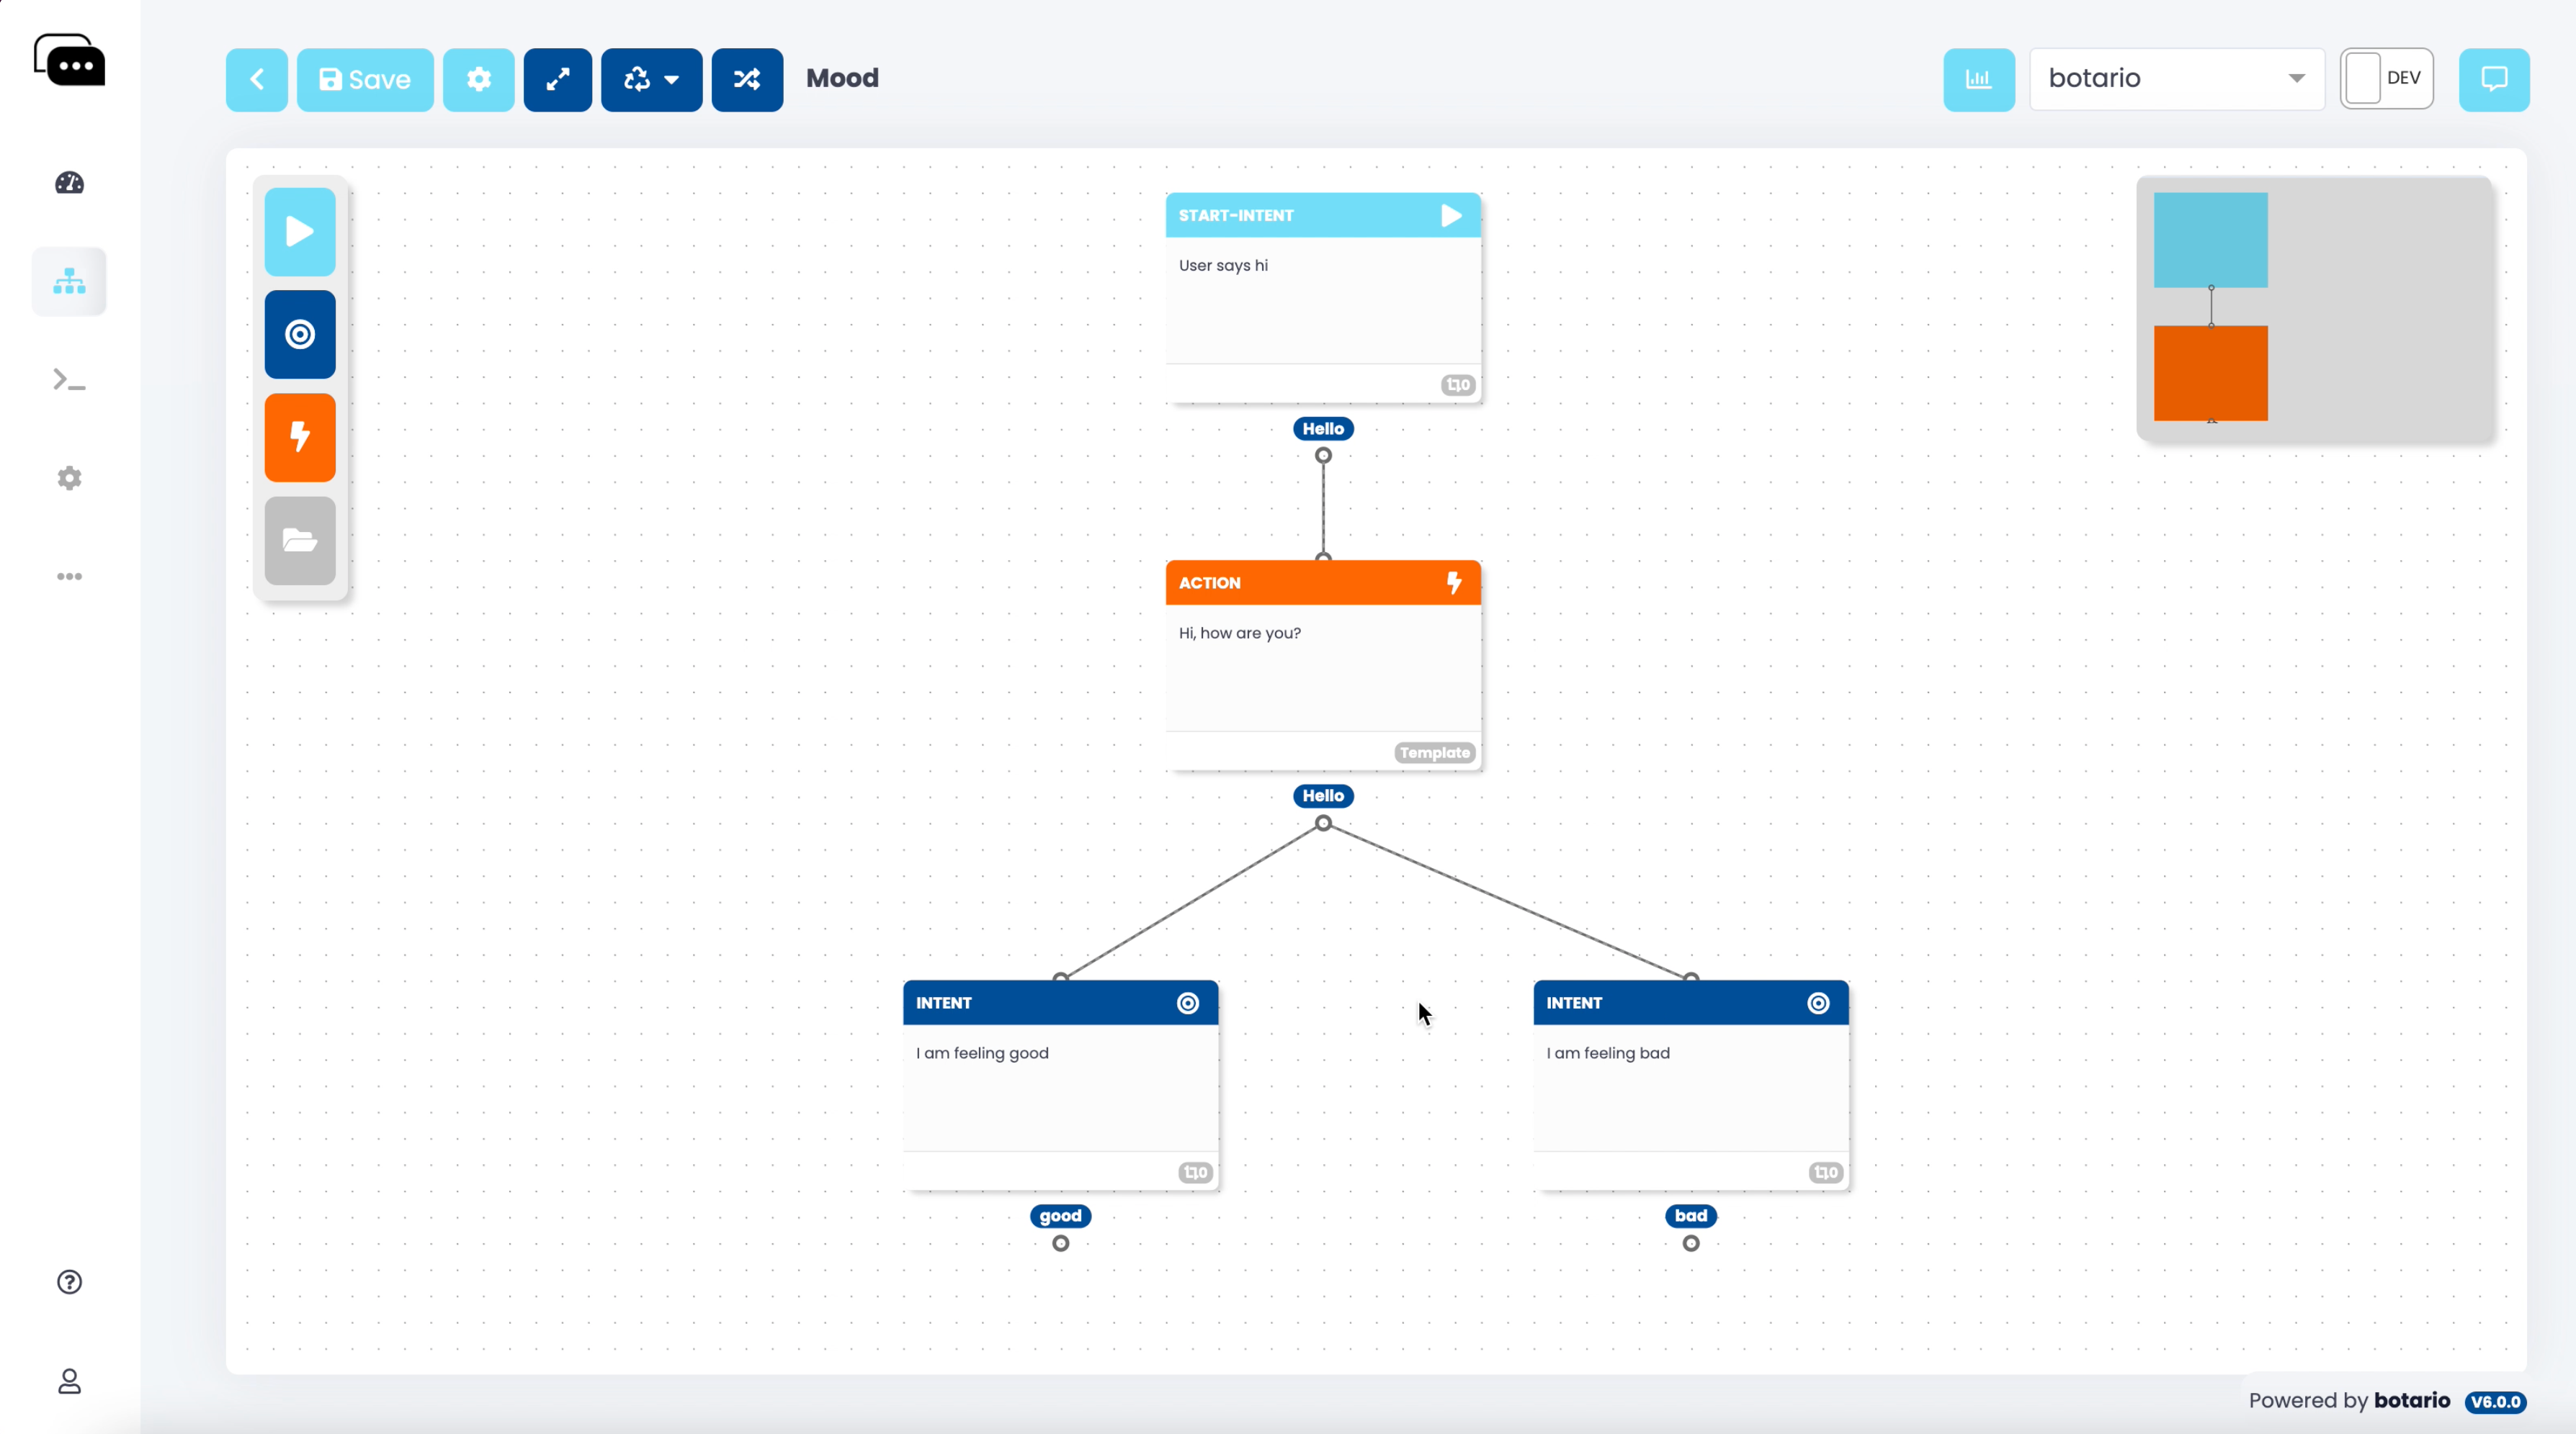Go back with the left chevron button
The height and width of the screenshot is (1434, 2576).
256,79
